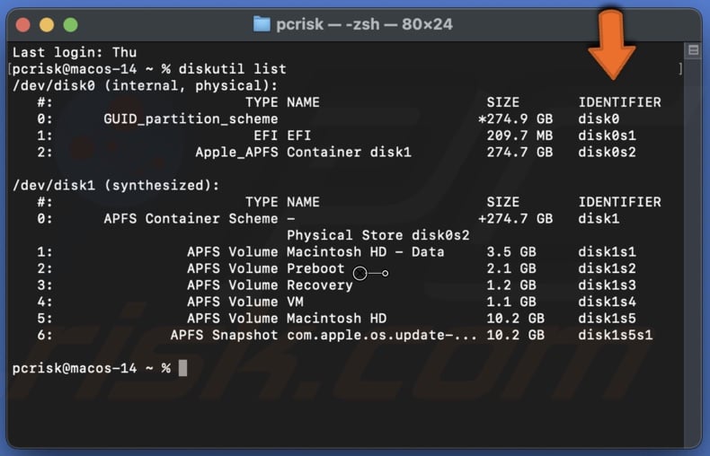Click the yellow minimize window button

(x=47, y=24)
